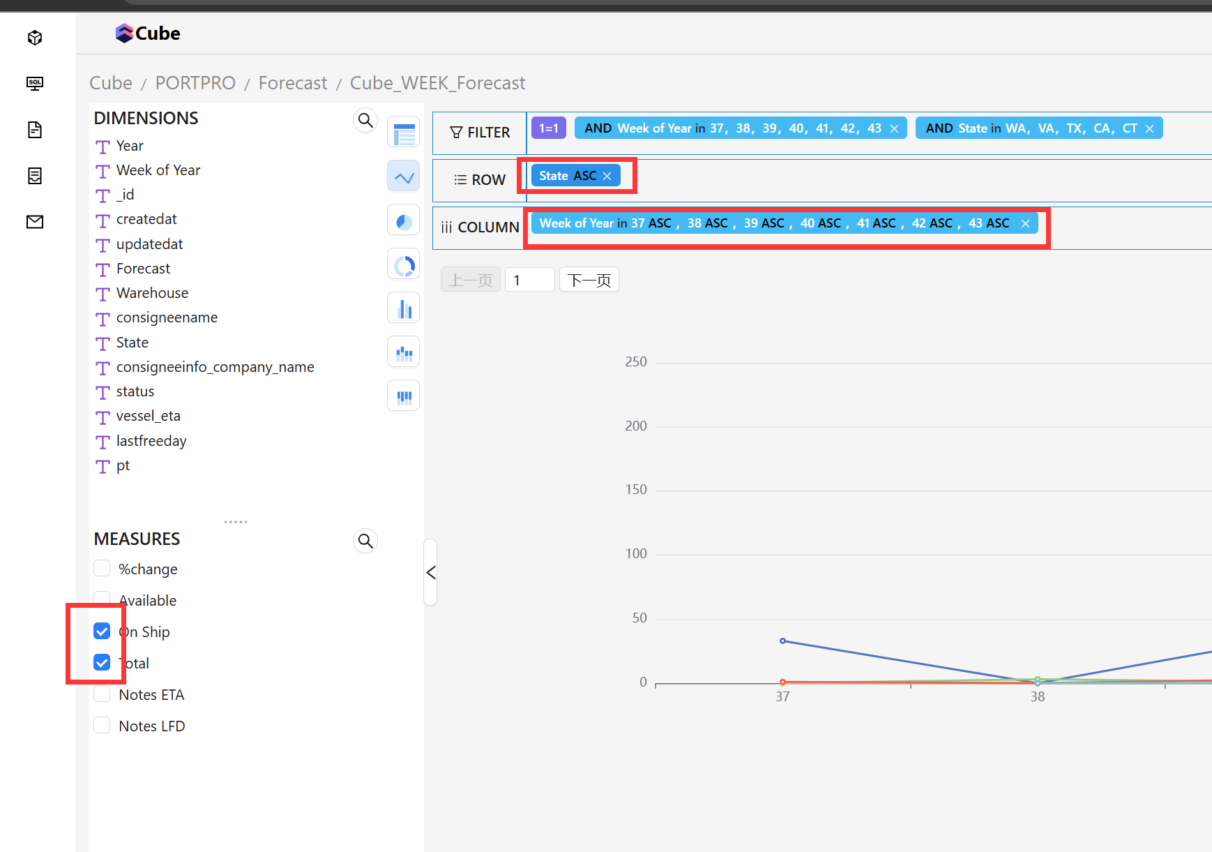
Task: Open the SQL monitor sidebar icon
Action: click(35, 84)
